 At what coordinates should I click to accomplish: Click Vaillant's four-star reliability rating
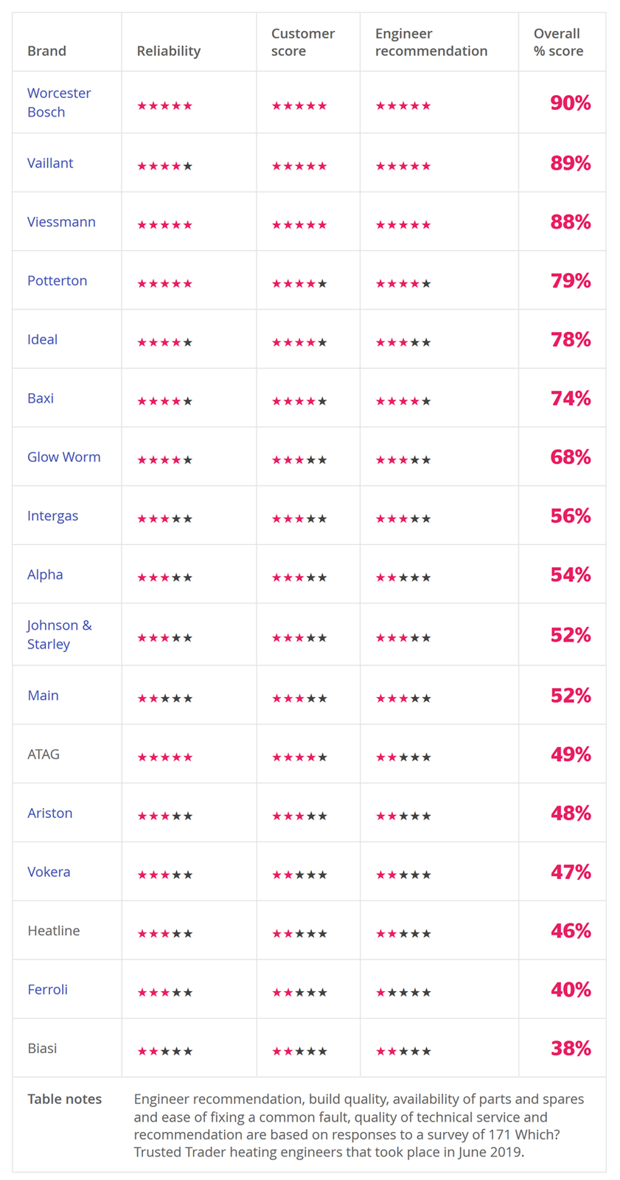(164, 166)
